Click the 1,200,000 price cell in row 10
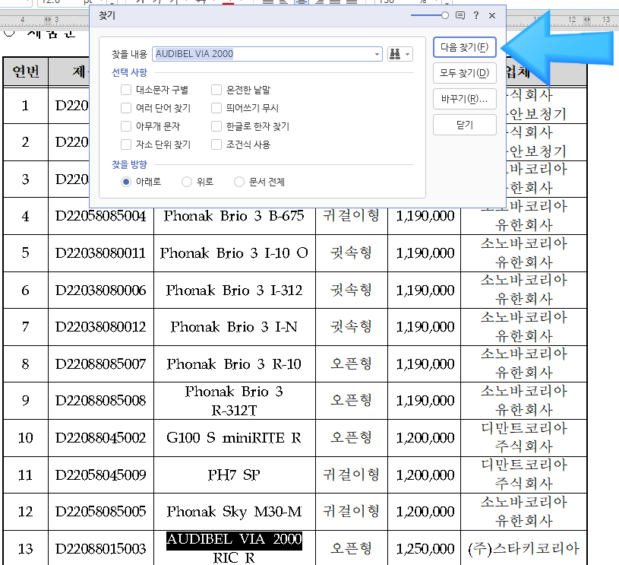 425,438
